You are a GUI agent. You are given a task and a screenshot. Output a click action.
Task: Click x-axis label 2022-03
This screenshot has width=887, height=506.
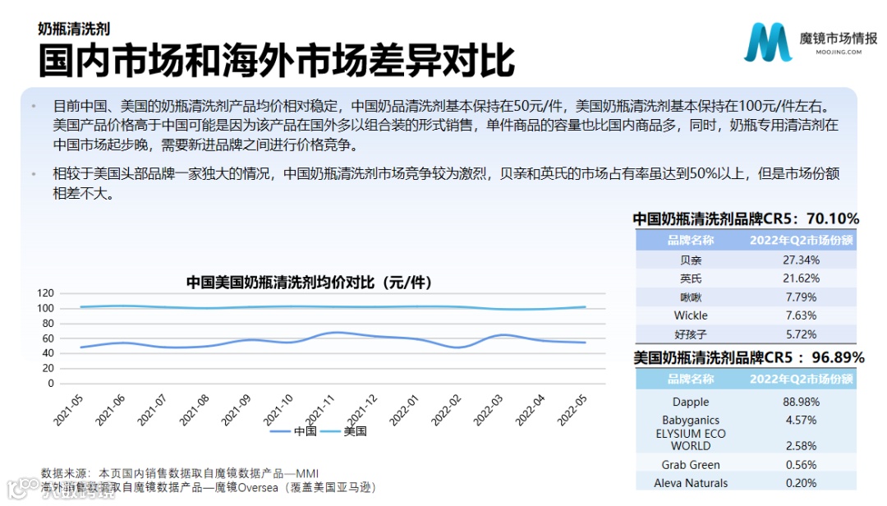coord(488,410)
